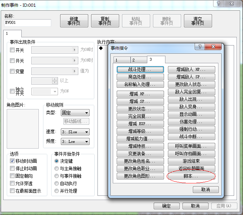Switch to tab 1 in 事件指令
The height and width of the screenshot is (215, 243).
[x=122, y=60]
